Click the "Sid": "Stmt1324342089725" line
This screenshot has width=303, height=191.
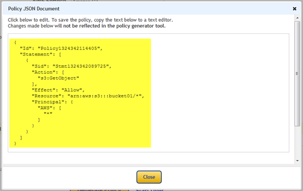click(71, 66)
